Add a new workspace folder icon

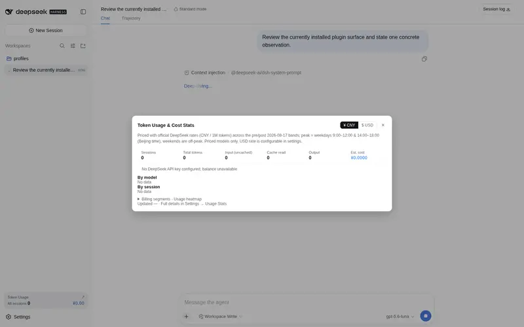[x=83, y=46]
